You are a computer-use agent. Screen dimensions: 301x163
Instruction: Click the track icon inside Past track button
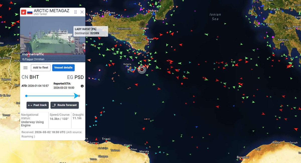(x=30, y=105)
